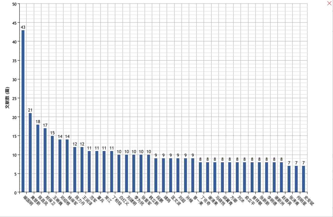Click the value label 18

38,122
